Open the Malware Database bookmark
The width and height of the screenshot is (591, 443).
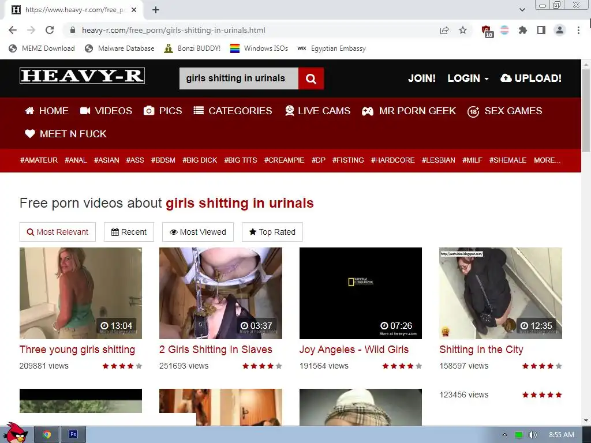point(119,48)
